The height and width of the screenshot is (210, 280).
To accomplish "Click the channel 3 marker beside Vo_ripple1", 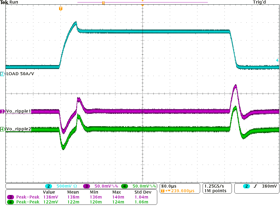I will coord(2,111).
